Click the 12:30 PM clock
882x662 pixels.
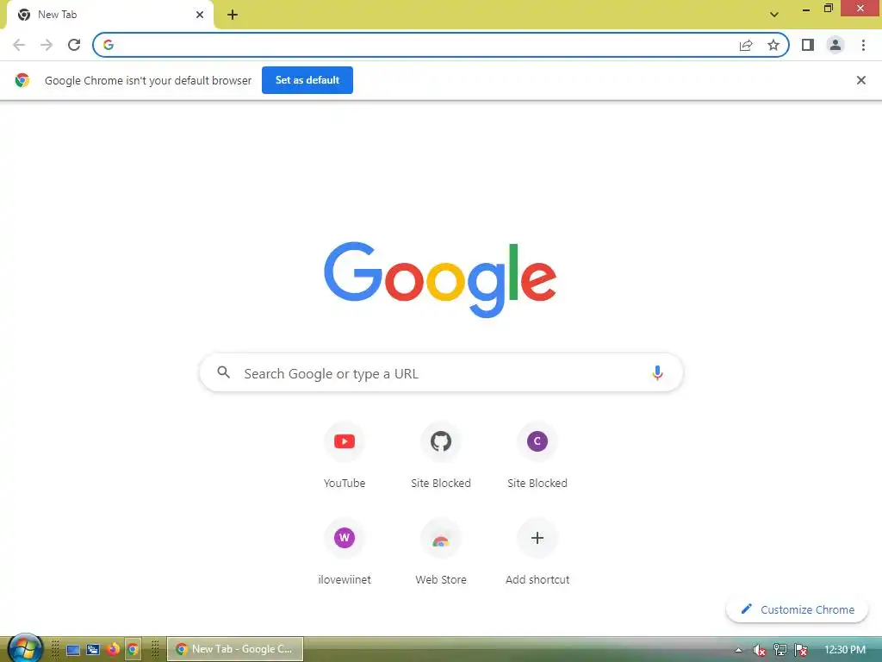pyautogui.click(x=845, y=650)
